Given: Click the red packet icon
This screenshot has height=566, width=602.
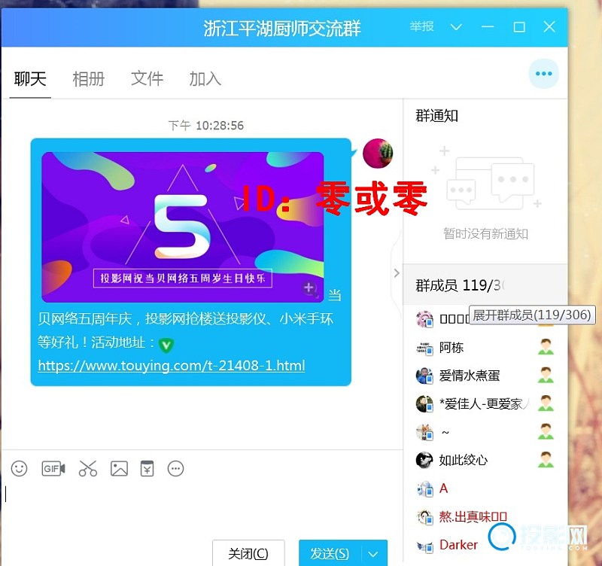Looking at the screenshot, I should 147,468.
